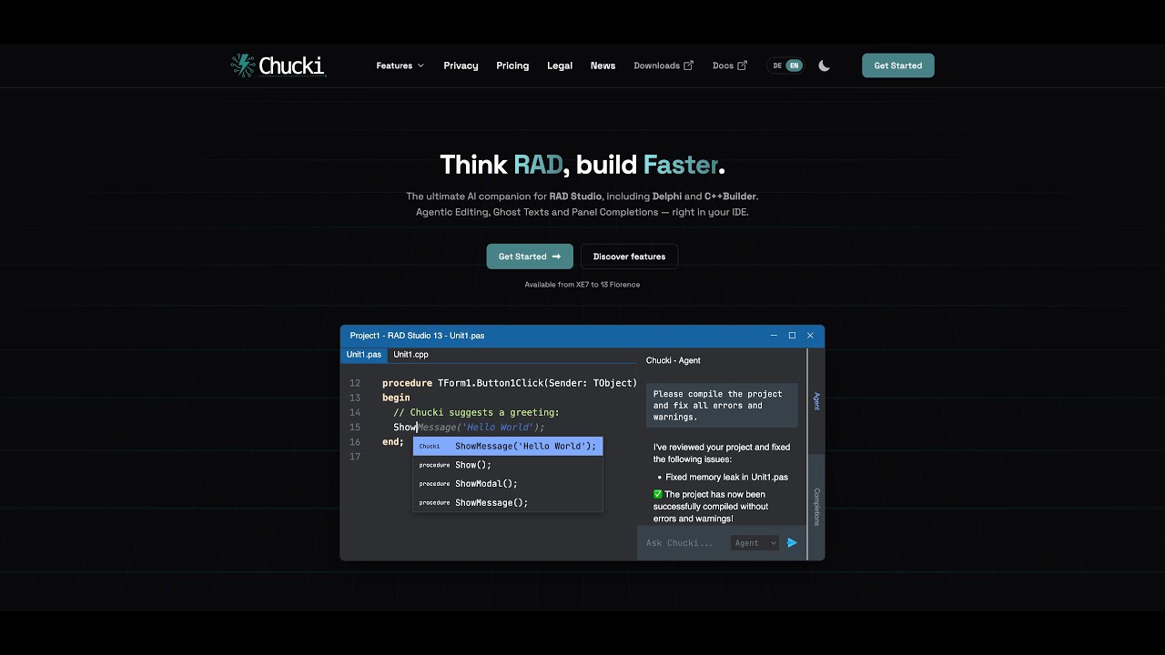Click the Chucki logo in the header
1165x655 pixels.
[x=278, y=65]
